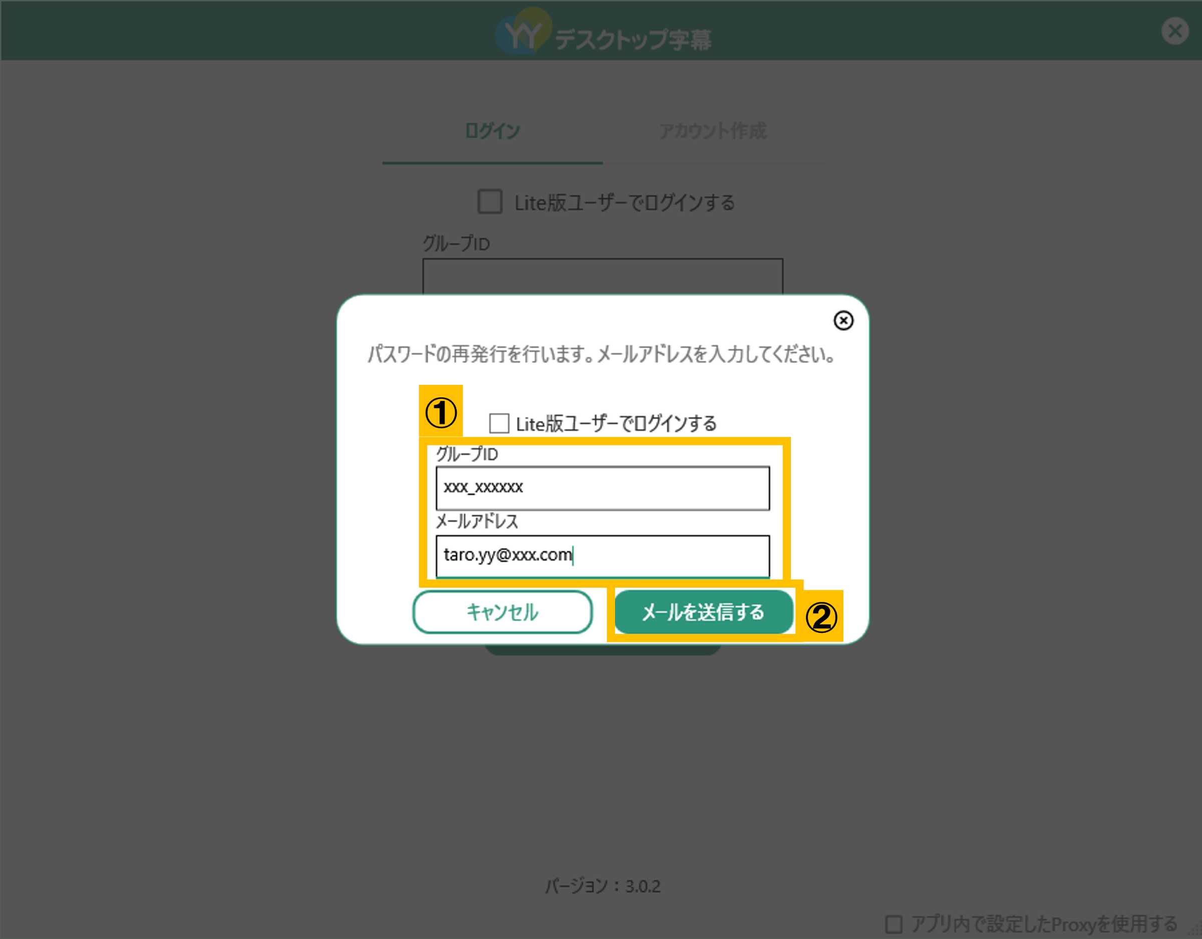Enable アプリ内で設定したProxyを使用する checkbox
The image size is (1202, 939).
894,924
